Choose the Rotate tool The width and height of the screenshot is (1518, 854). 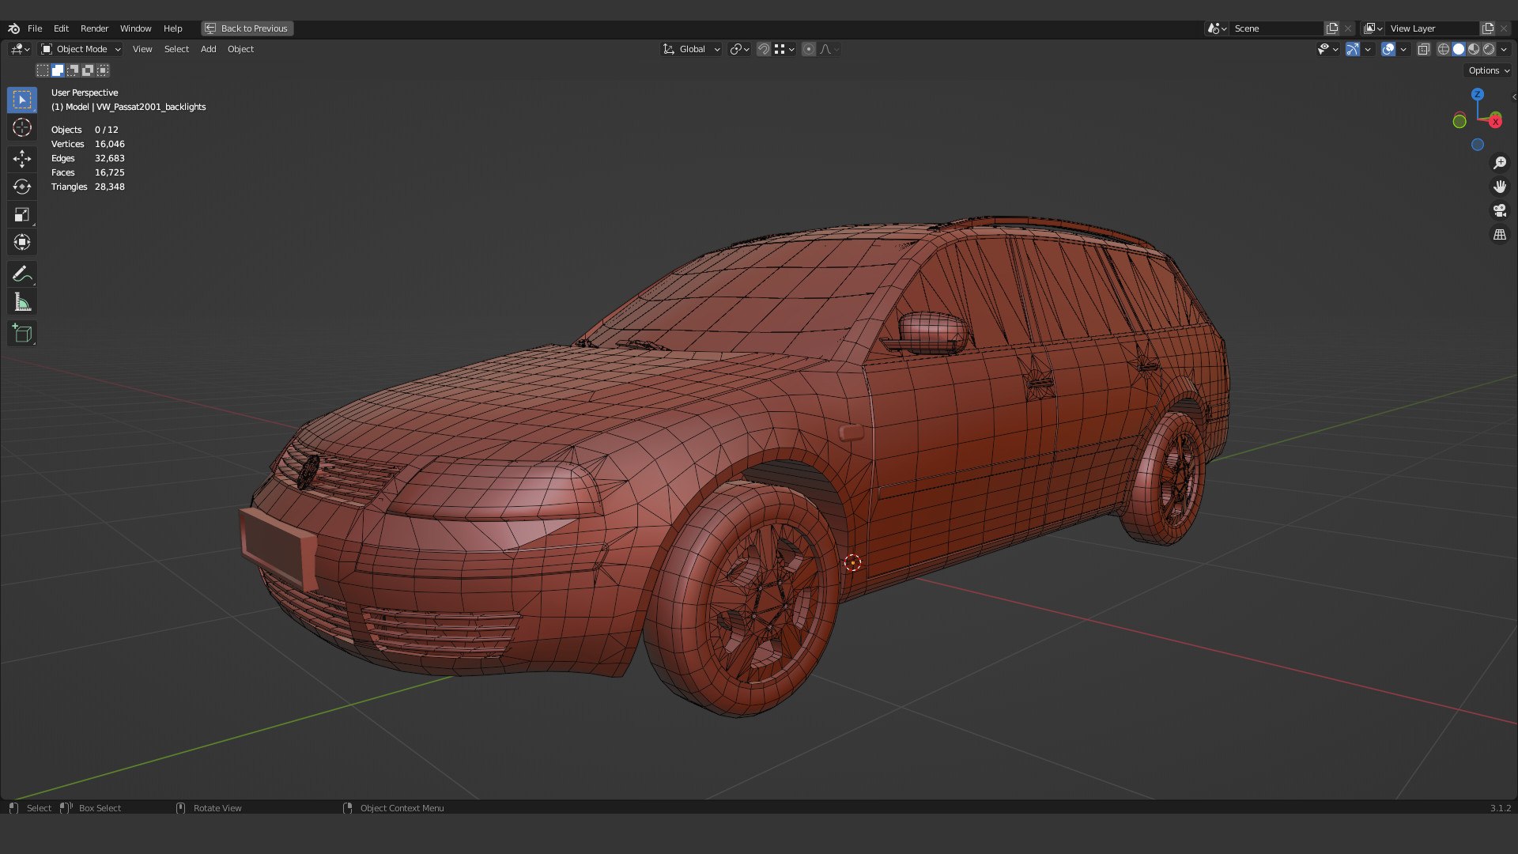(x=22, y=187)
